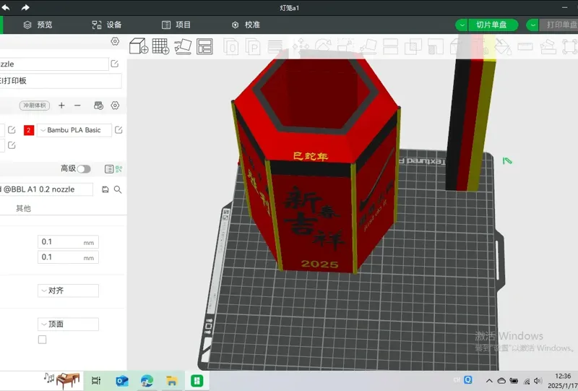Open the Mesh boolean tool
Image resolution: width=578 pixels, height=391 pixels.
[x=413, y=46]
